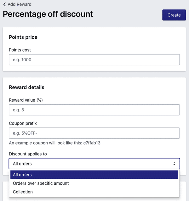Click the Reward details heading
This screenshot has height=201, width=189.
[x=26, y=87]
